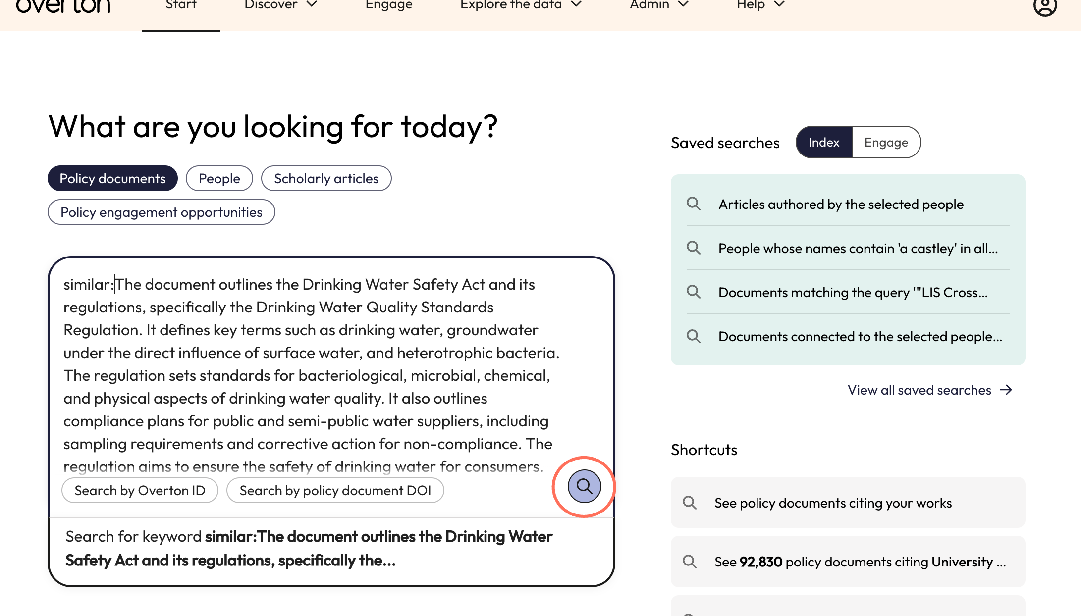This screenshot has height=616, width=1081.
Task: Choose the People search type
Action: (x=219, y=178)
